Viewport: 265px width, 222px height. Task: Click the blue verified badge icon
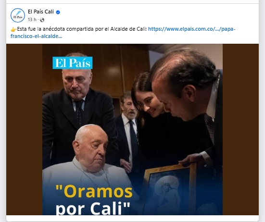pos(58,12)
